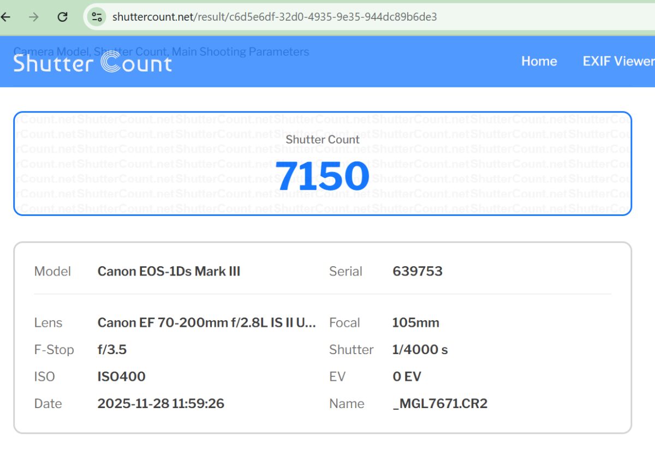Click the date 2025-11-28 11:59:26
This screenshot has width=655, height=461.
[160, 404]
